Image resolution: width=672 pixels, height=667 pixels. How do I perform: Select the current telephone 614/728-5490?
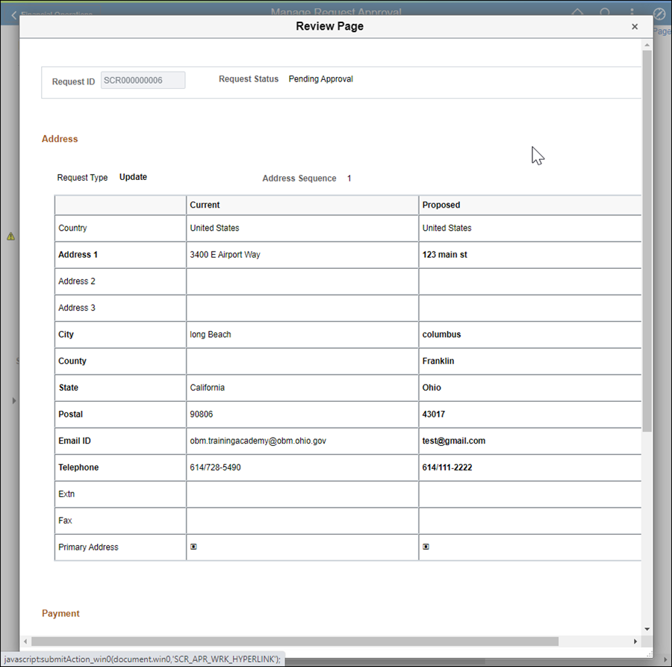tap(215, 468)
